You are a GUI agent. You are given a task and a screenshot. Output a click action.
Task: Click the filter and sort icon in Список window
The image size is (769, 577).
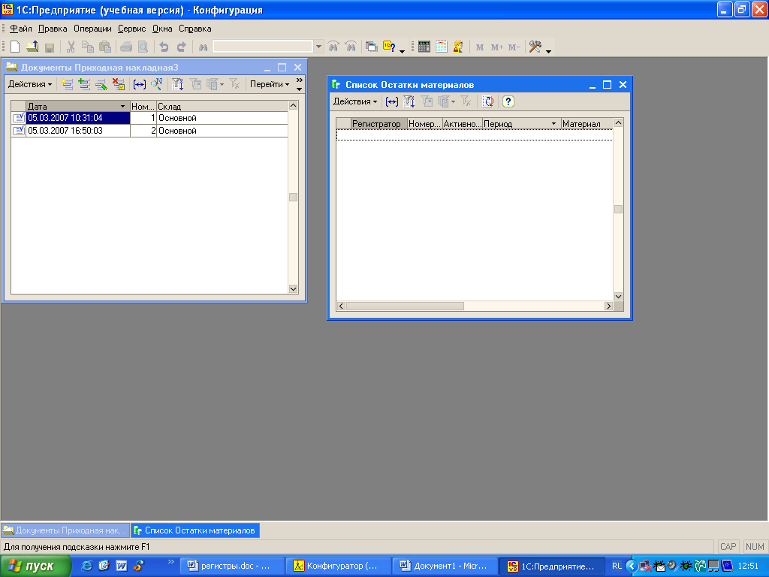(x=409, y=101)
